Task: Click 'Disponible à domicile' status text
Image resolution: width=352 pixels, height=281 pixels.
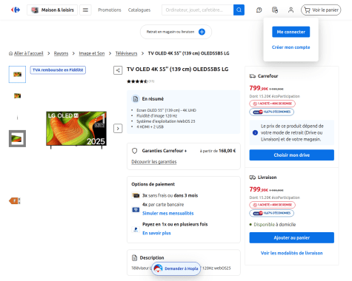Action: click(x=275, y=224)
